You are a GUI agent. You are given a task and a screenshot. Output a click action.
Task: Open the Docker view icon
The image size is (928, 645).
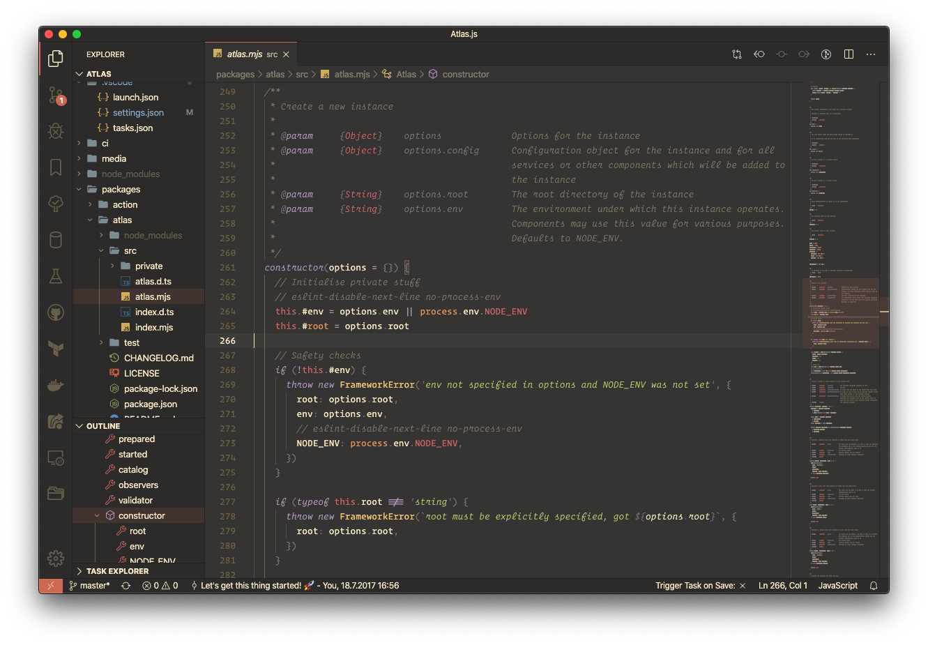[56, 385]
